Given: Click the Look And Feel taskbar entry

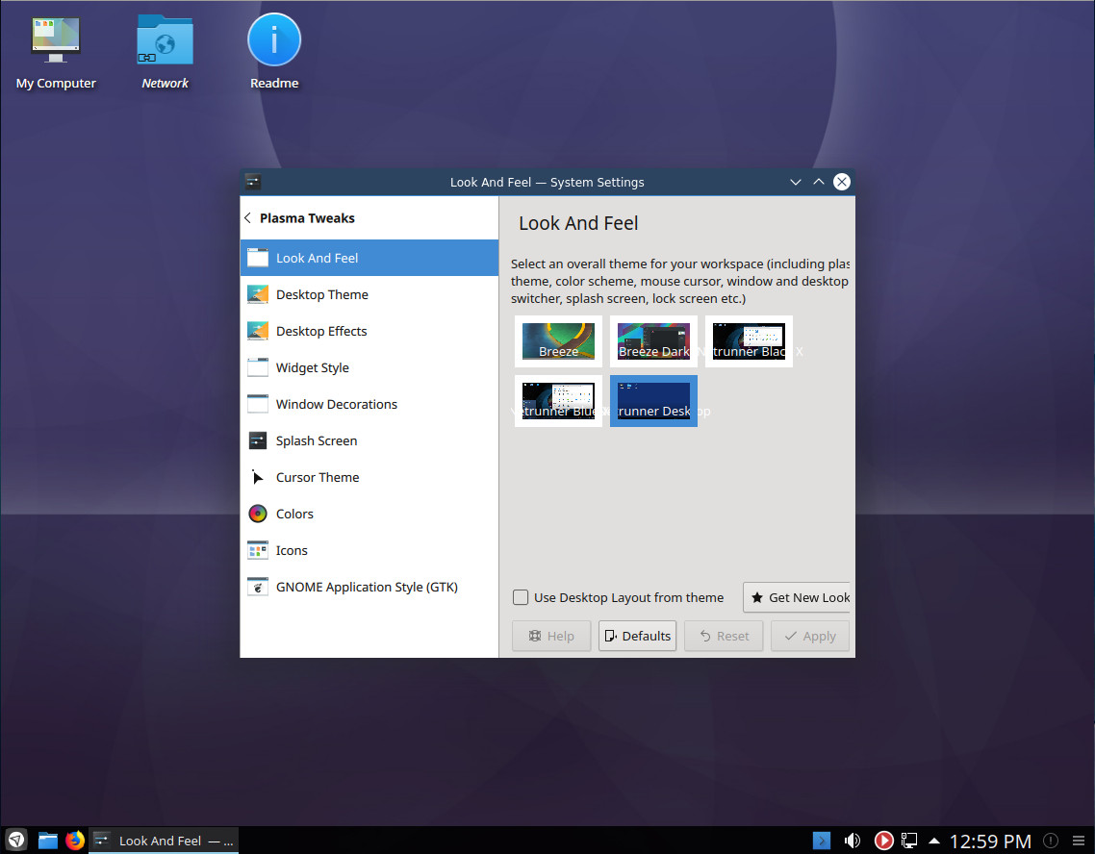Looking at the screenshot, I should tap(165, 840).
